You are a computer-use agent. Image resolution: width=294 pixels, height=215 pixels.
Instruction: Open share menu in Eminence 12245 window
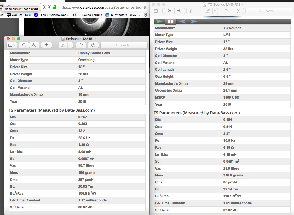click(x=46, y=45)
